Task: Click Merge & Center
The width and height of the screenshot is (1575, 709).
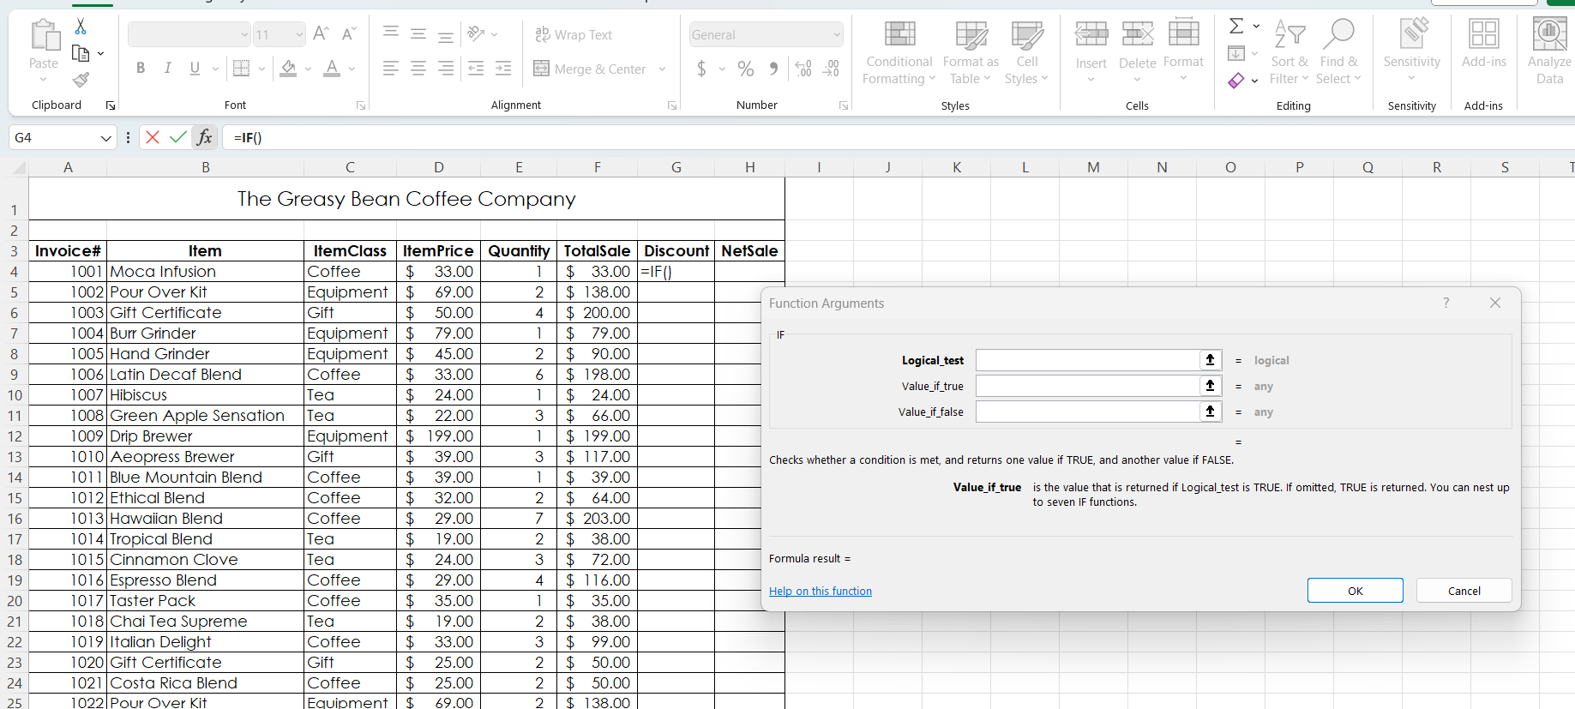Action: (x=590, y=69)
